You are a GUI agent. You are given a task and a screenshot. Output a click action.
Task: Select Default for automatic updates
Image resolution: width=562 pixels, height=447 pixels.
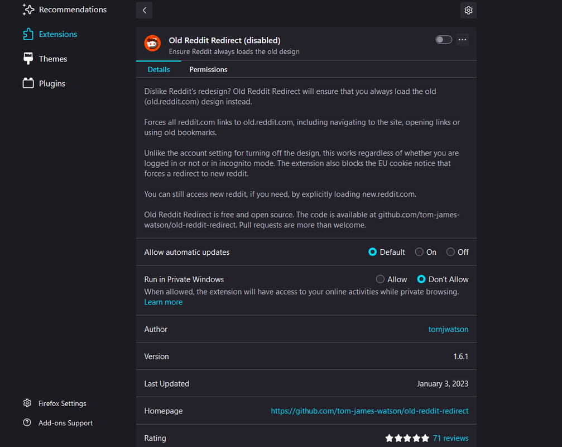(372, 252)
